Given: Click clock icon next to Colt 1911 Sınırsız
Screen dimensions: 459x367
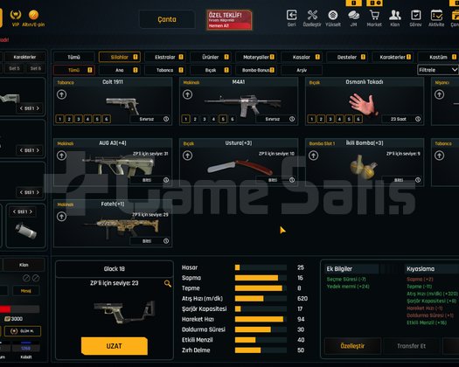Looking at the screenshot, I should pos(166,119).
